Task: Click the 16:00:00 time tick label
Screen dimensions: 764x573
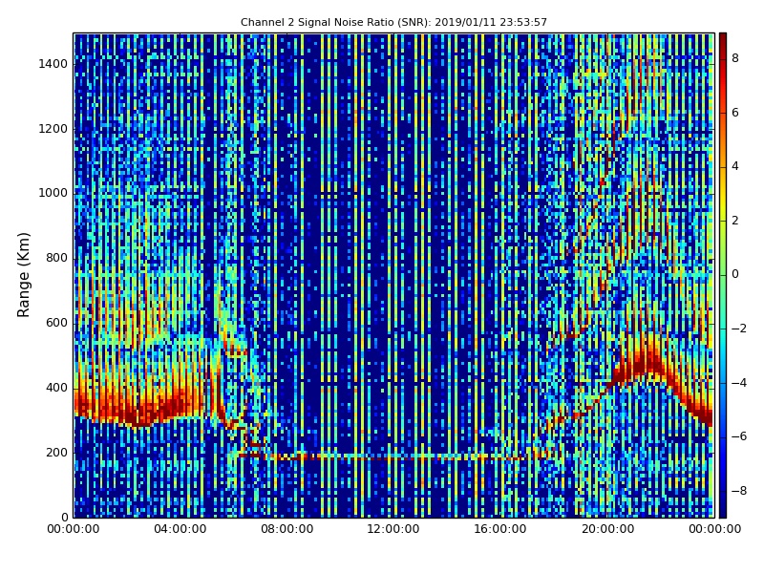Action: [x=500, y=529]
